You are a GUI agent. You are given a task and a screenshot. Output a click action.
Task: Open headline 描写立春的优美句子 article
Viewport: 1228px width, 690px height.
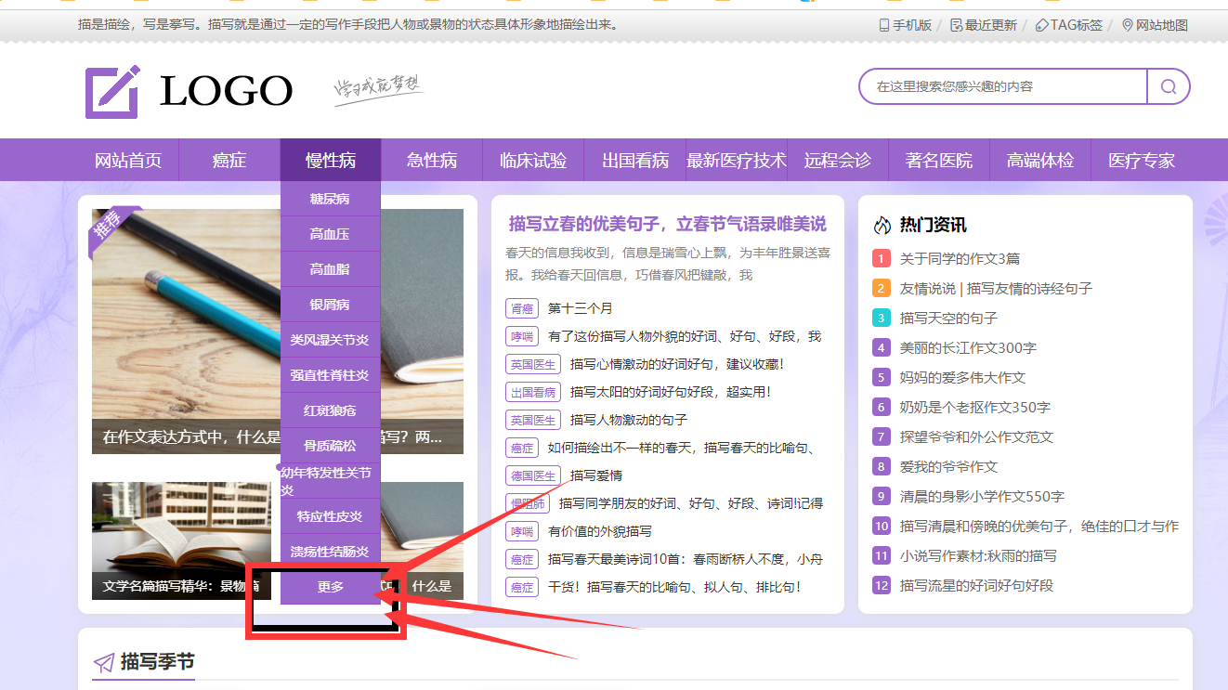(x=667, y=224)
